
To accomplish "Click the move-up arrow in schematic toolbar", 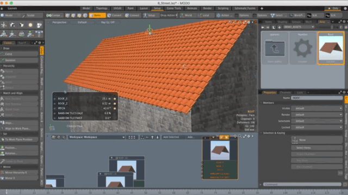I will click(x=152, y=137).
